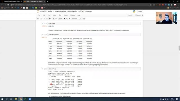Click the Logout button
This screenshot has height=101, width=180.
[140, 12]
